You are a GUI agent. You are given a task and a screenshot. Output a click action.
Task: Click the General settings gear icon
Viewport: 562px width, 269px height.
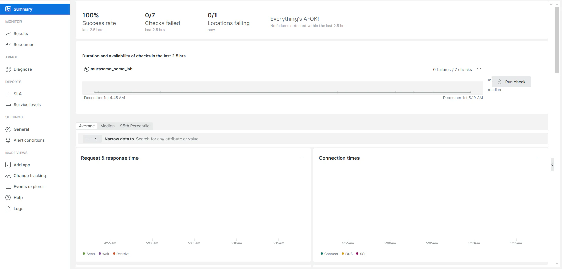click(x=8, y=129)
